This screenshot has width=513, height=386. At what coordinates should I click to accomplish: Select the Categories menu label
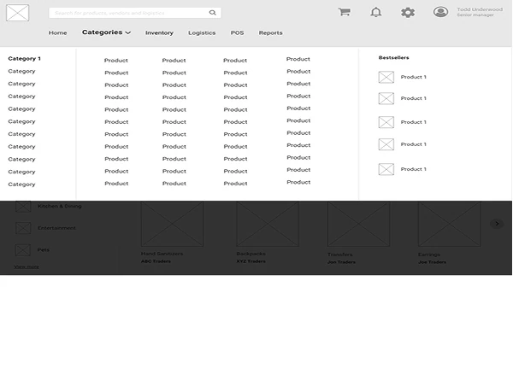(x=102, y=32)
